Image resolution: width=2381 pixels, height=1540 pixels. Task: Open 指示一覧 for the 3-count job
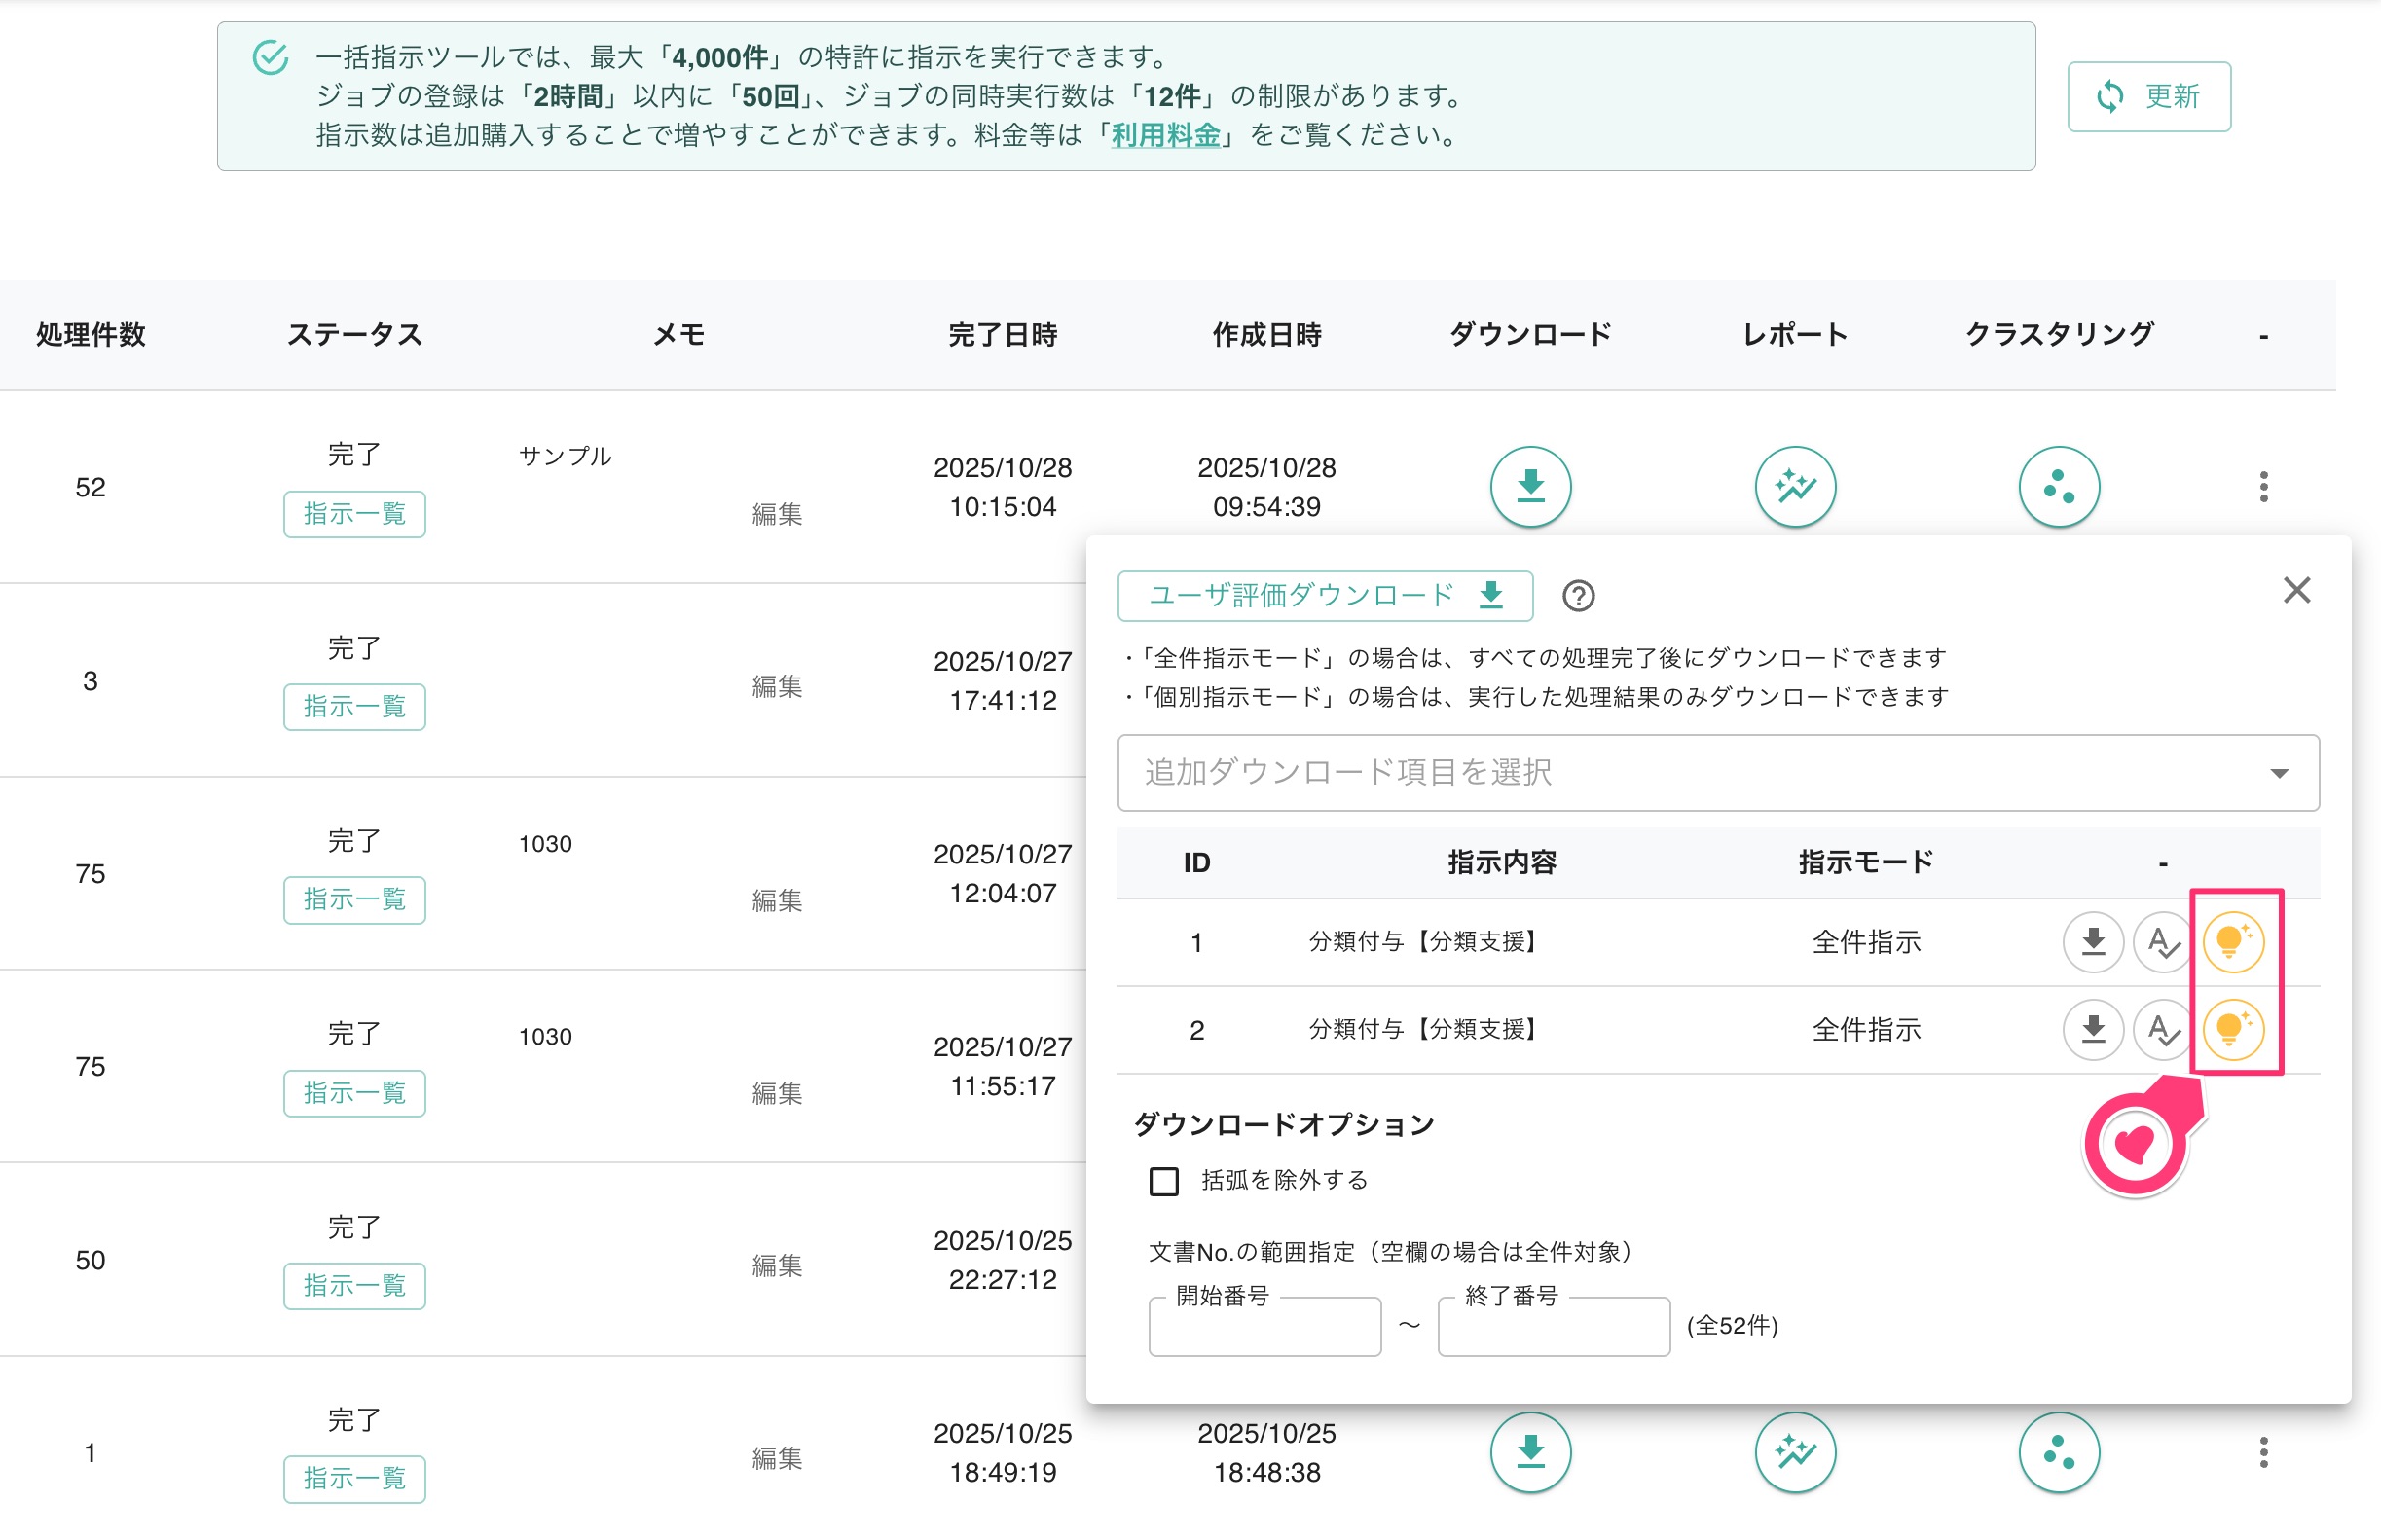click(354, 707)
